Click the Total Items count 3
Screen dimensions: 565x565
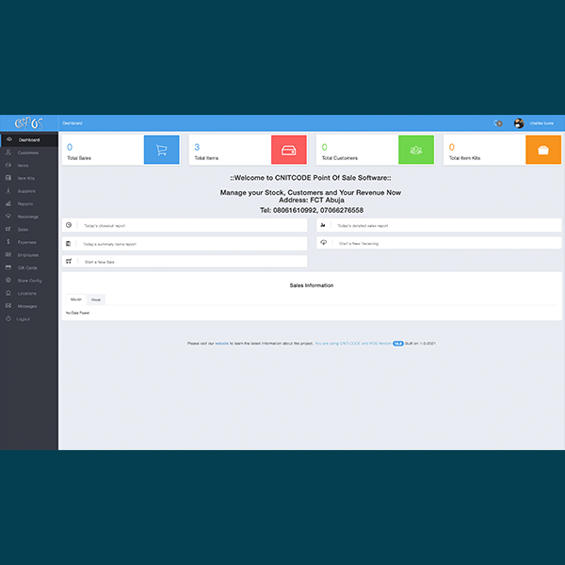point(197,147)
